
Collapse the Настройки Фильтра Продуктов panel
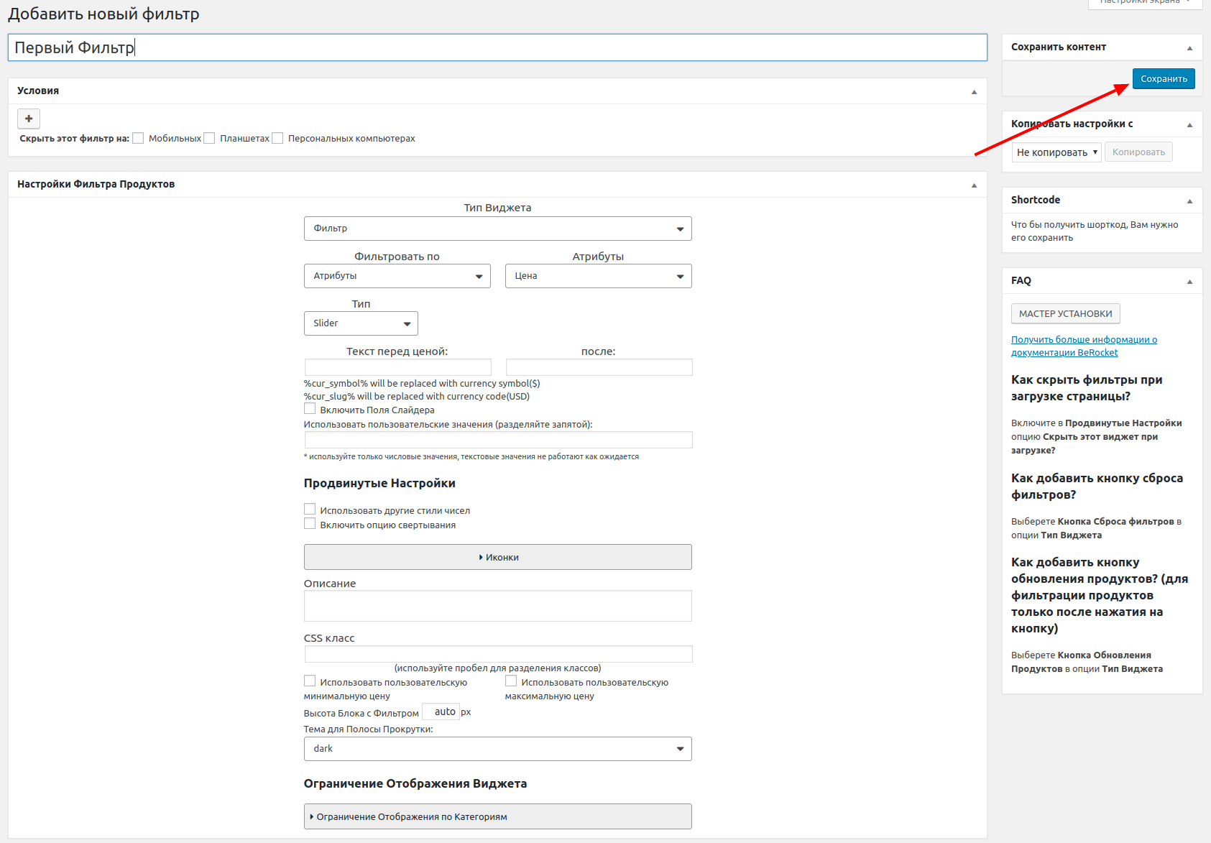(974, 185)
